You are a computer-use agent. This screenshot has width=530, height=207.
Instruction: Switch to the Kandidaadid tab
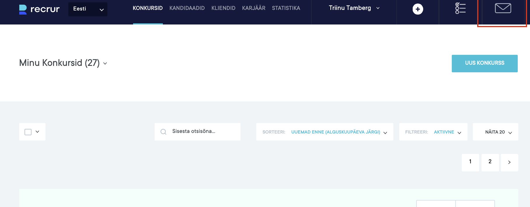pos(187,8)
